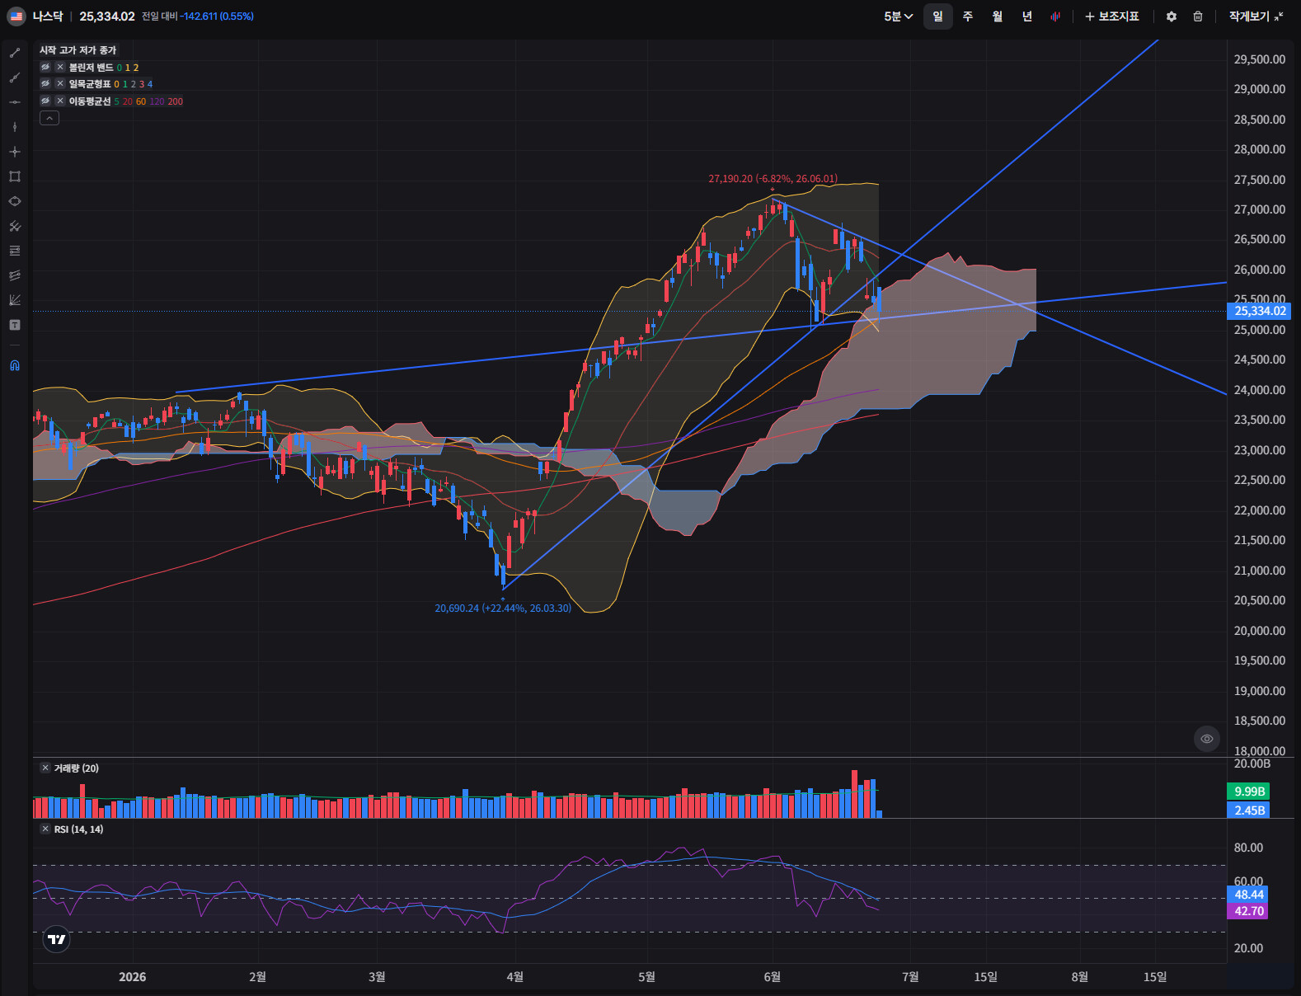Toggle the magnet snap mode

pyautogui.click(x=15, y=365)
